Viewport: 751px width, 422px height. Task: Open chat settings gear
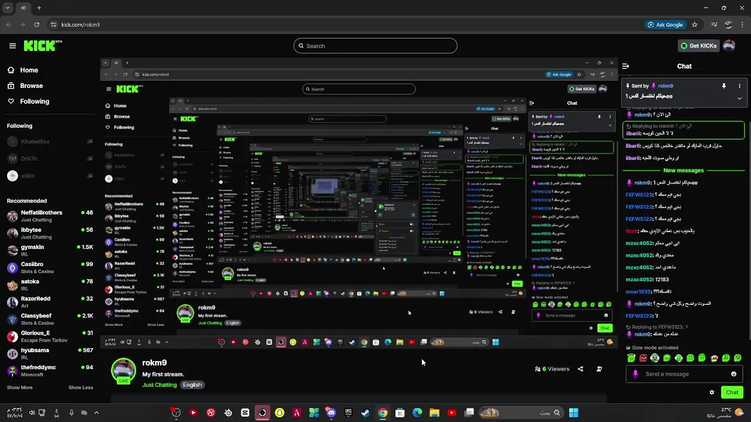[712, 393]
